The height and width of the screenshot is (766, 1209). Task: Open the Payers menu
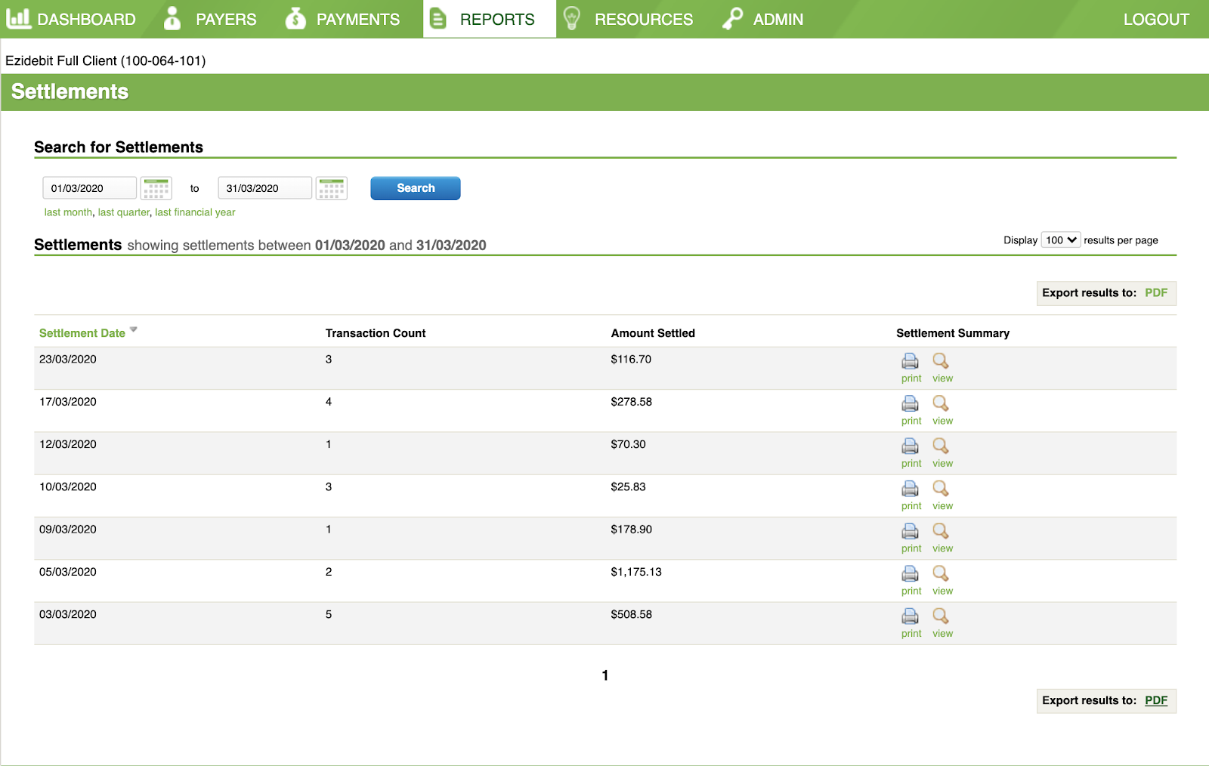211,19
